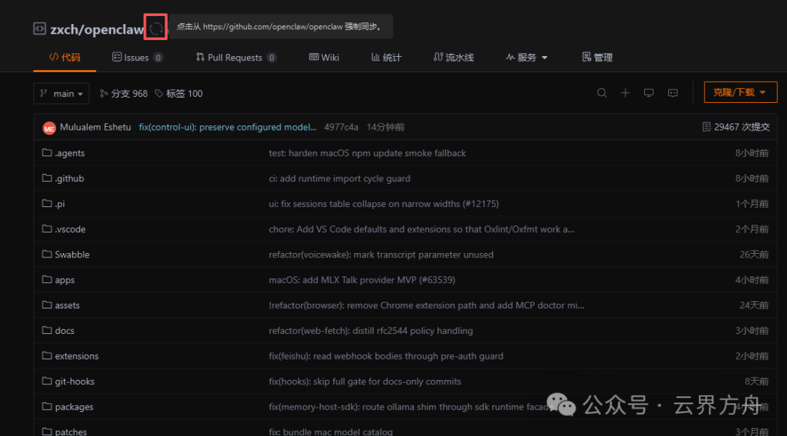Open the 克隆/下载 clone dropdown
Screen dimensions: 787x436
pos(740,93)
